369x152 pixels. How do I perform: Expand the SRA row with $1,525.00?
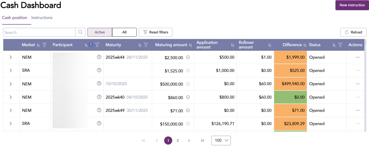(11, 71)
